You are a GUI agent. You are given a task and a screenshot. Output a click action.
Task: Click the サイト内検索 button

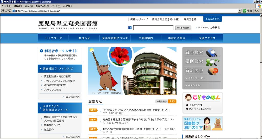(x=183, y=28)
